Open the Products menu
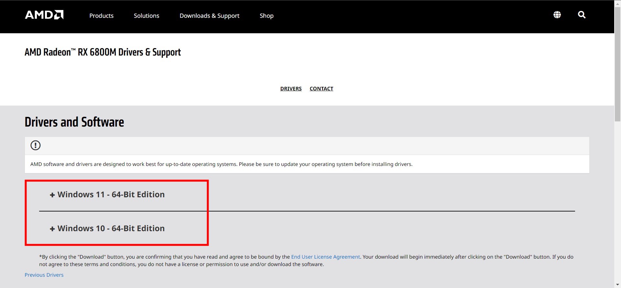This screenshot has width=621, height=288. click(x=102, y=15)
